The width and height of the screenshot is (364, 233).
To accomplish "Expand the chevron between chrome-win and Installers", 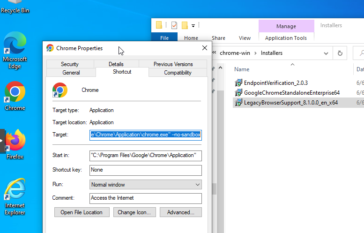I will pyautogui.click(x=255, y=53).
